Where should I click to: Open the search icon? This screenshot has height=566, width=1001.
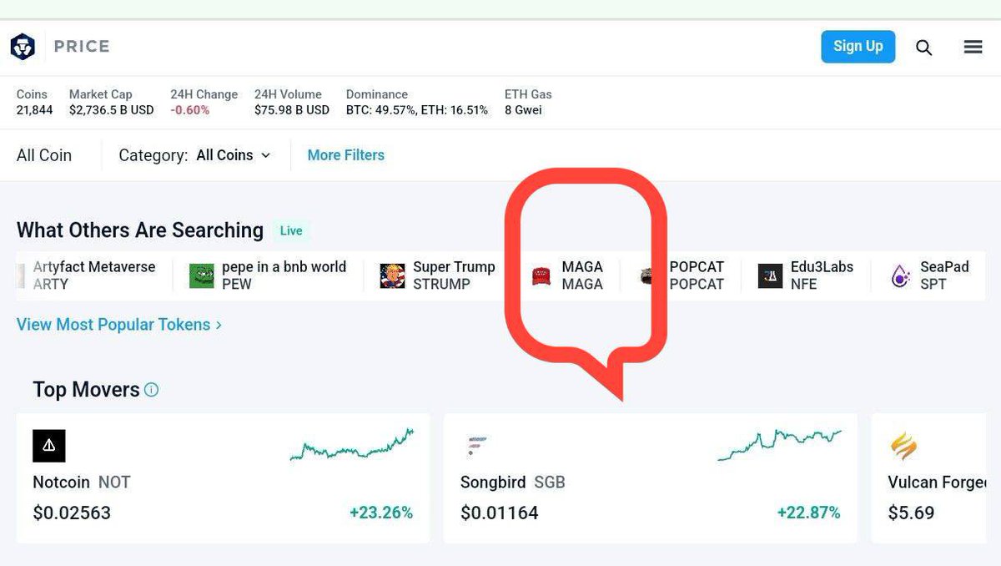point(923,48)
